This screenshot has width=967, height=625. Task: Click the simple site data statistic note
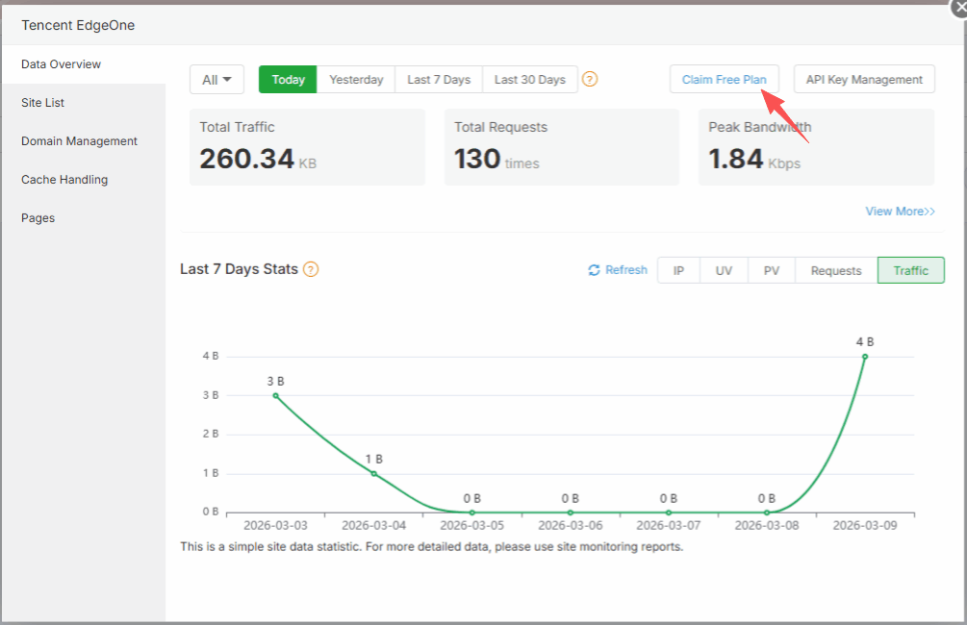point(432,547)
